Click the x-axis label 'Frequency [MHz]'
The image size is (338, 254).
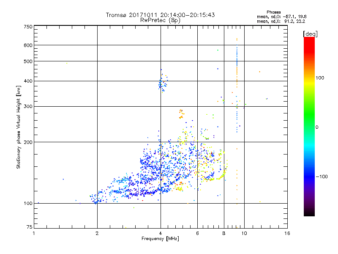[160, 239]
